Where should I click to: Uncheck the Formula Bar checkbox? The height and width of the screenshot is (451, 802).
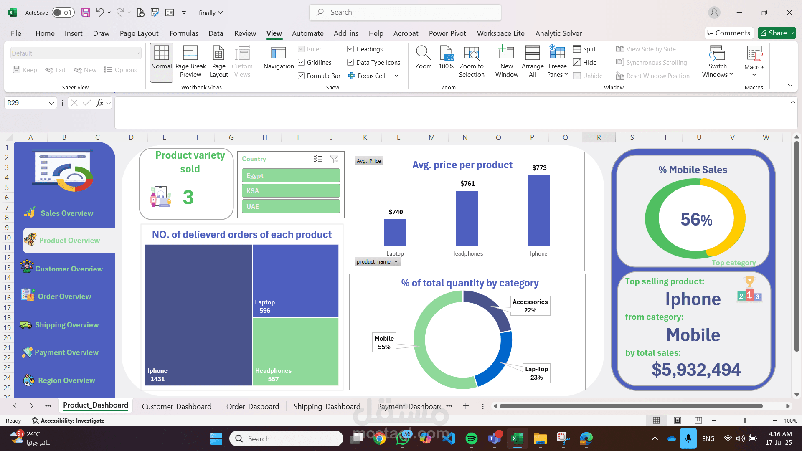301,76
